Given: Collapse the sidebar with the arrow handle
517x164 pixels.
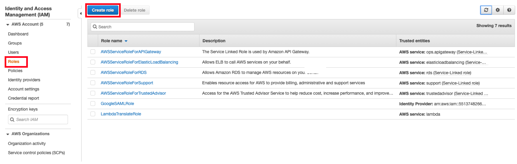Looking at the screenshot, I should (x=80, y=13).
